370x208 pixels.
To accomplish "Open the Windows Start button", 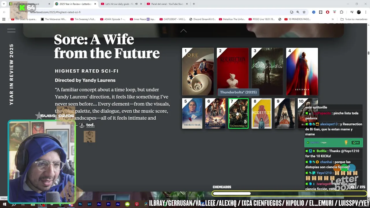I will point(4,204).
